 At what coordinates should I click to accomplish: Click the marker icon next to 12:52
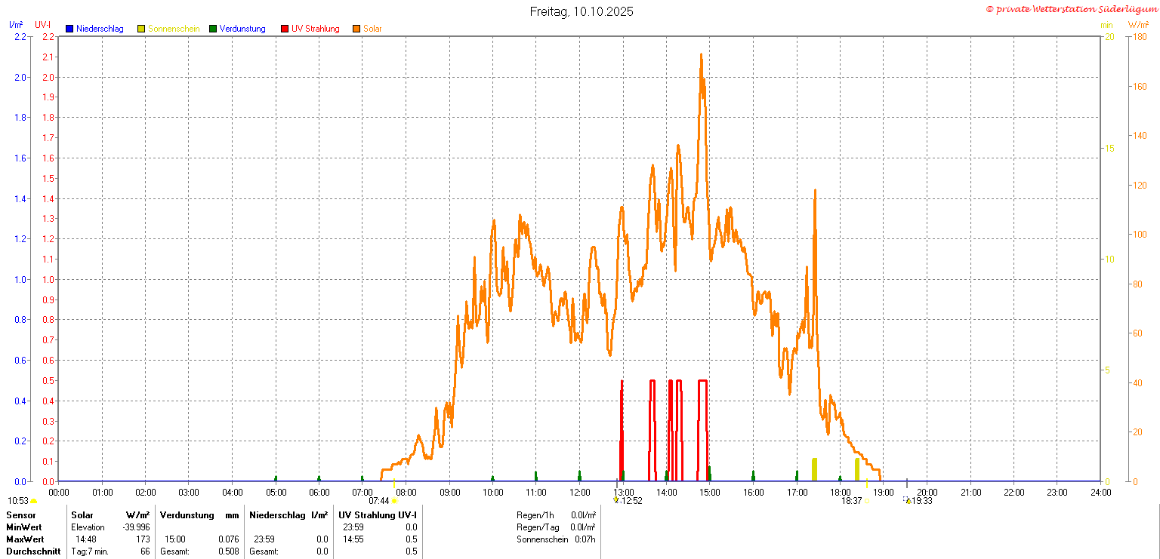615,500
